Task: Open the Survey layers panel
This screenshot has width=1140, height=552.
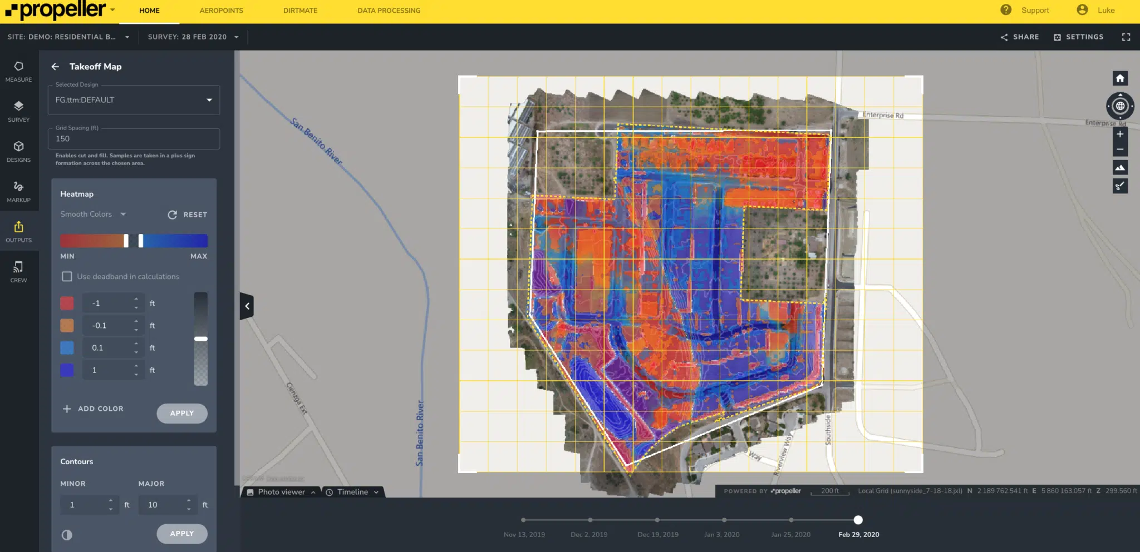Action: coord(18,111)
